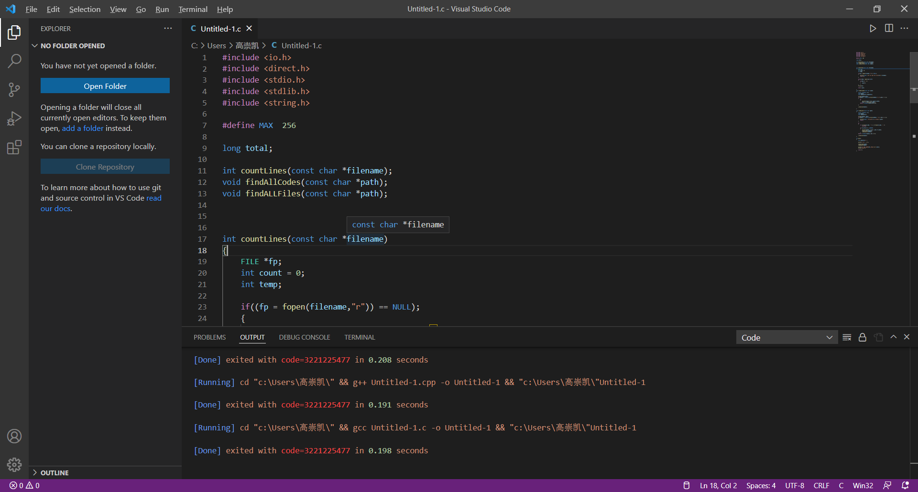Open the Go menu
Viewport: 918px width, 492px height.
(x=141, y=9)
